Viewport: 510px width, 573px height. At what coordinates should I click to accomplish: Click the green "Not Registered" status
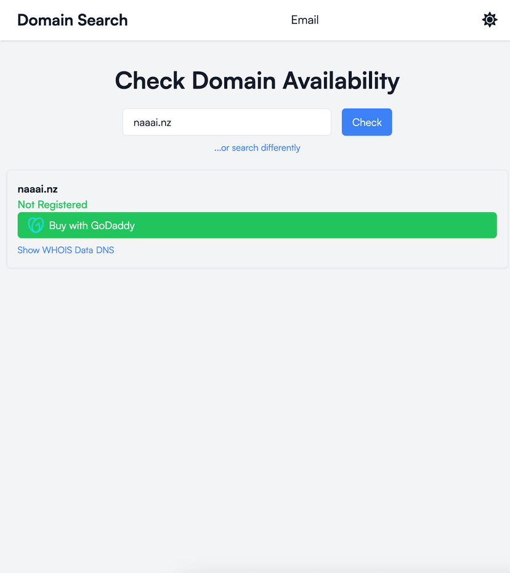click(52, 204)
